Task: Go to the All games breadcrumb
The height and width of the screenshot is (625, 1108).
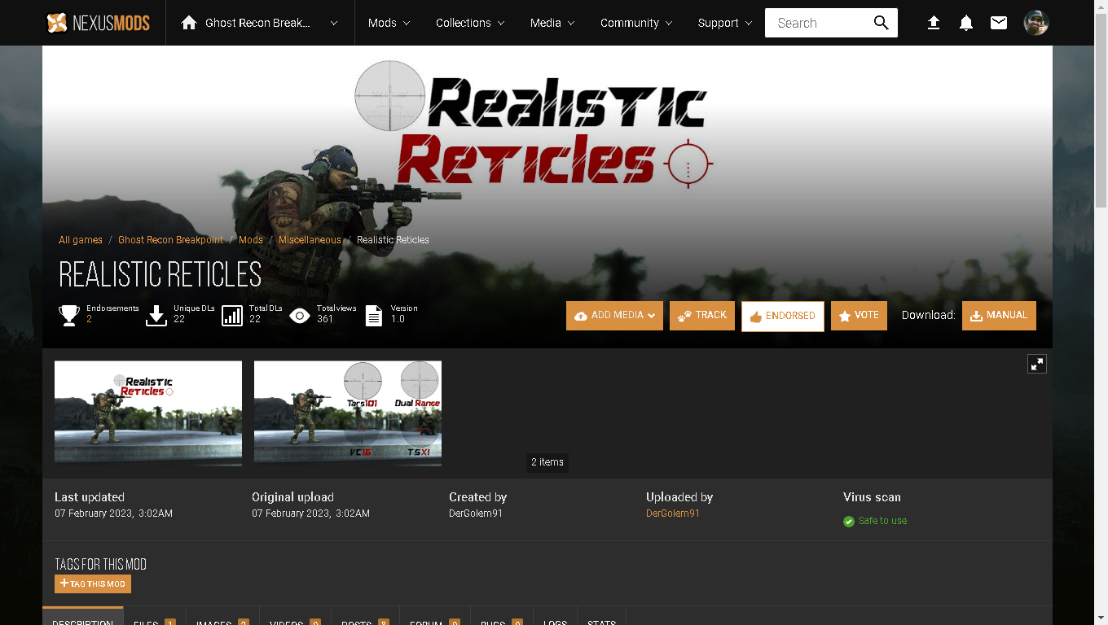Action: 81,240
